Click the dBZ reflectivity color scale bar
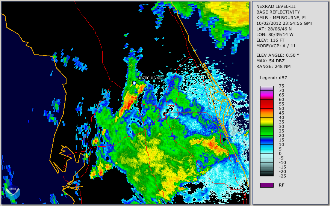Viewport: 330px width, 206px height. [x=266, y=131]
